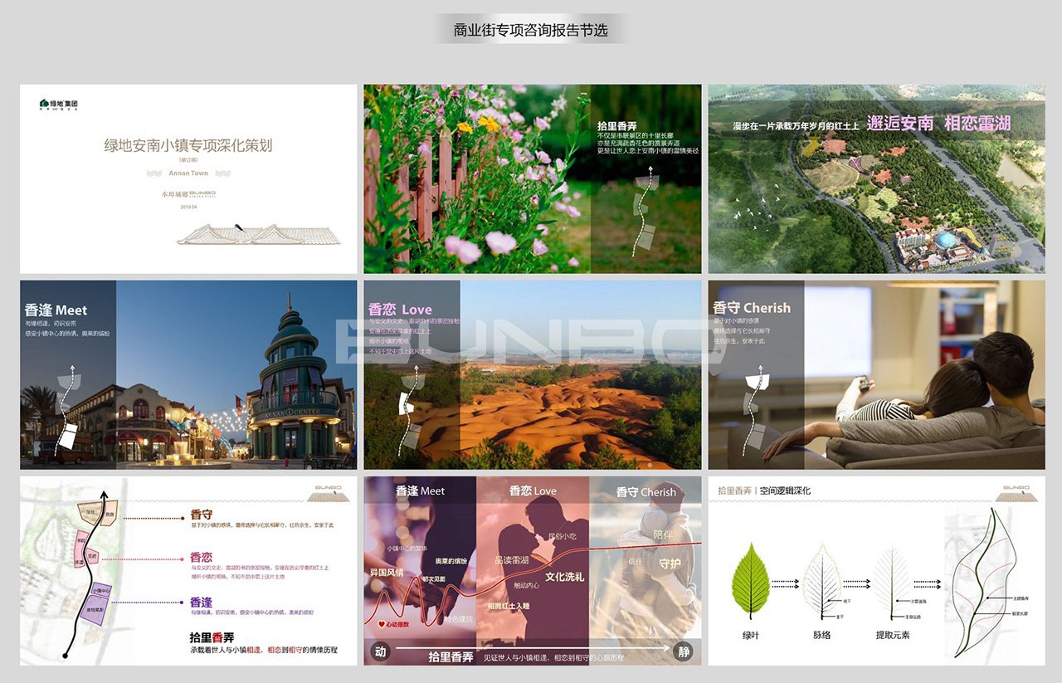The image size is (1062, 683).
Task: Click the 静 square icon on the timeline slide
Action: (682, 651)
